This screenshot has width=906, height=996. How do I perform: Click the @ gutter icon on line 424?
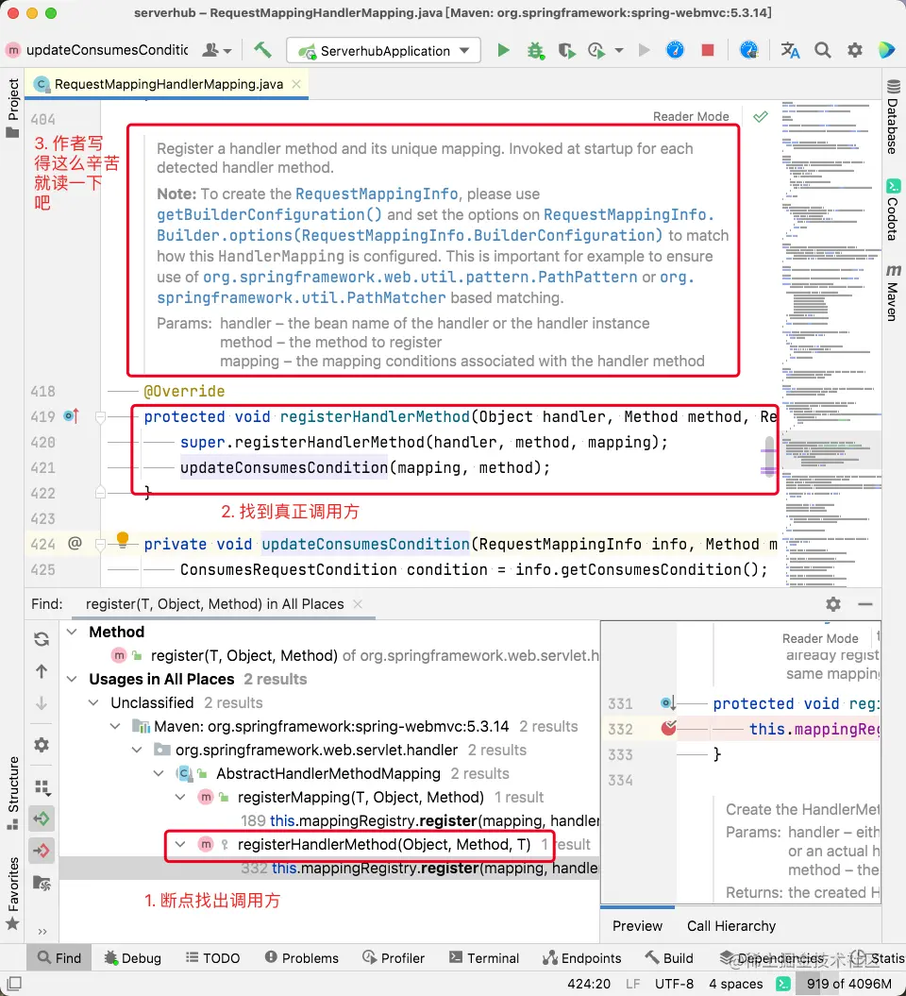tap(75, 544)
